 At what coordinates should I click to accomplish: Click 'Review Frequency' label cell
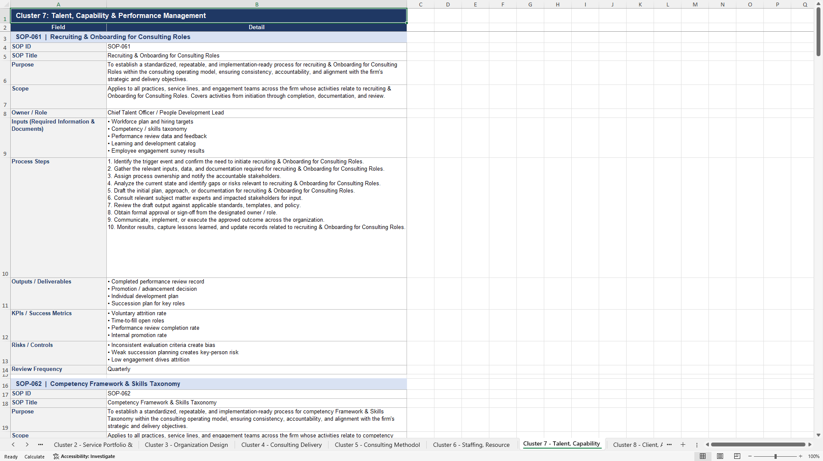pos(58,369)
